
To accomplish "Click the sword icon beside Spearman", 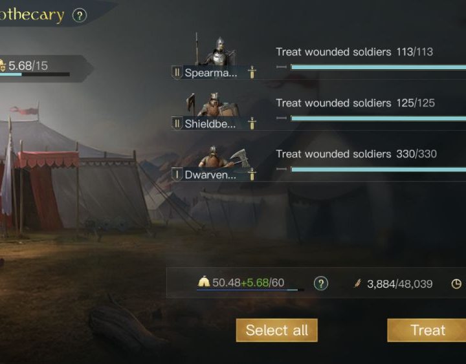I will [252, 72].
